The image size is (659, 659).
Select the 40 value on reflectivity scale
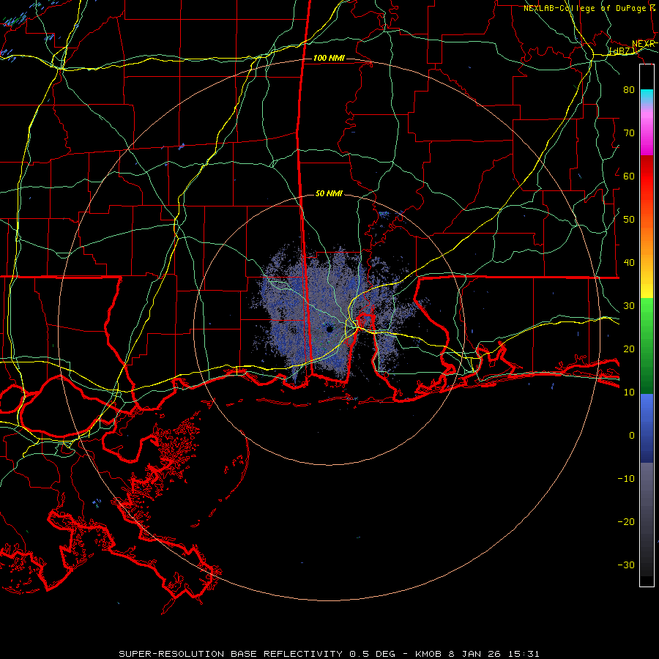tap(629, 263)
